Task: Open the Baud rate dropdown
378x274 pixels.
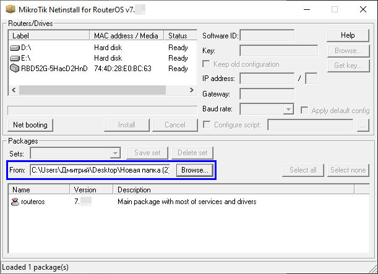Action: tap(288, 109)
